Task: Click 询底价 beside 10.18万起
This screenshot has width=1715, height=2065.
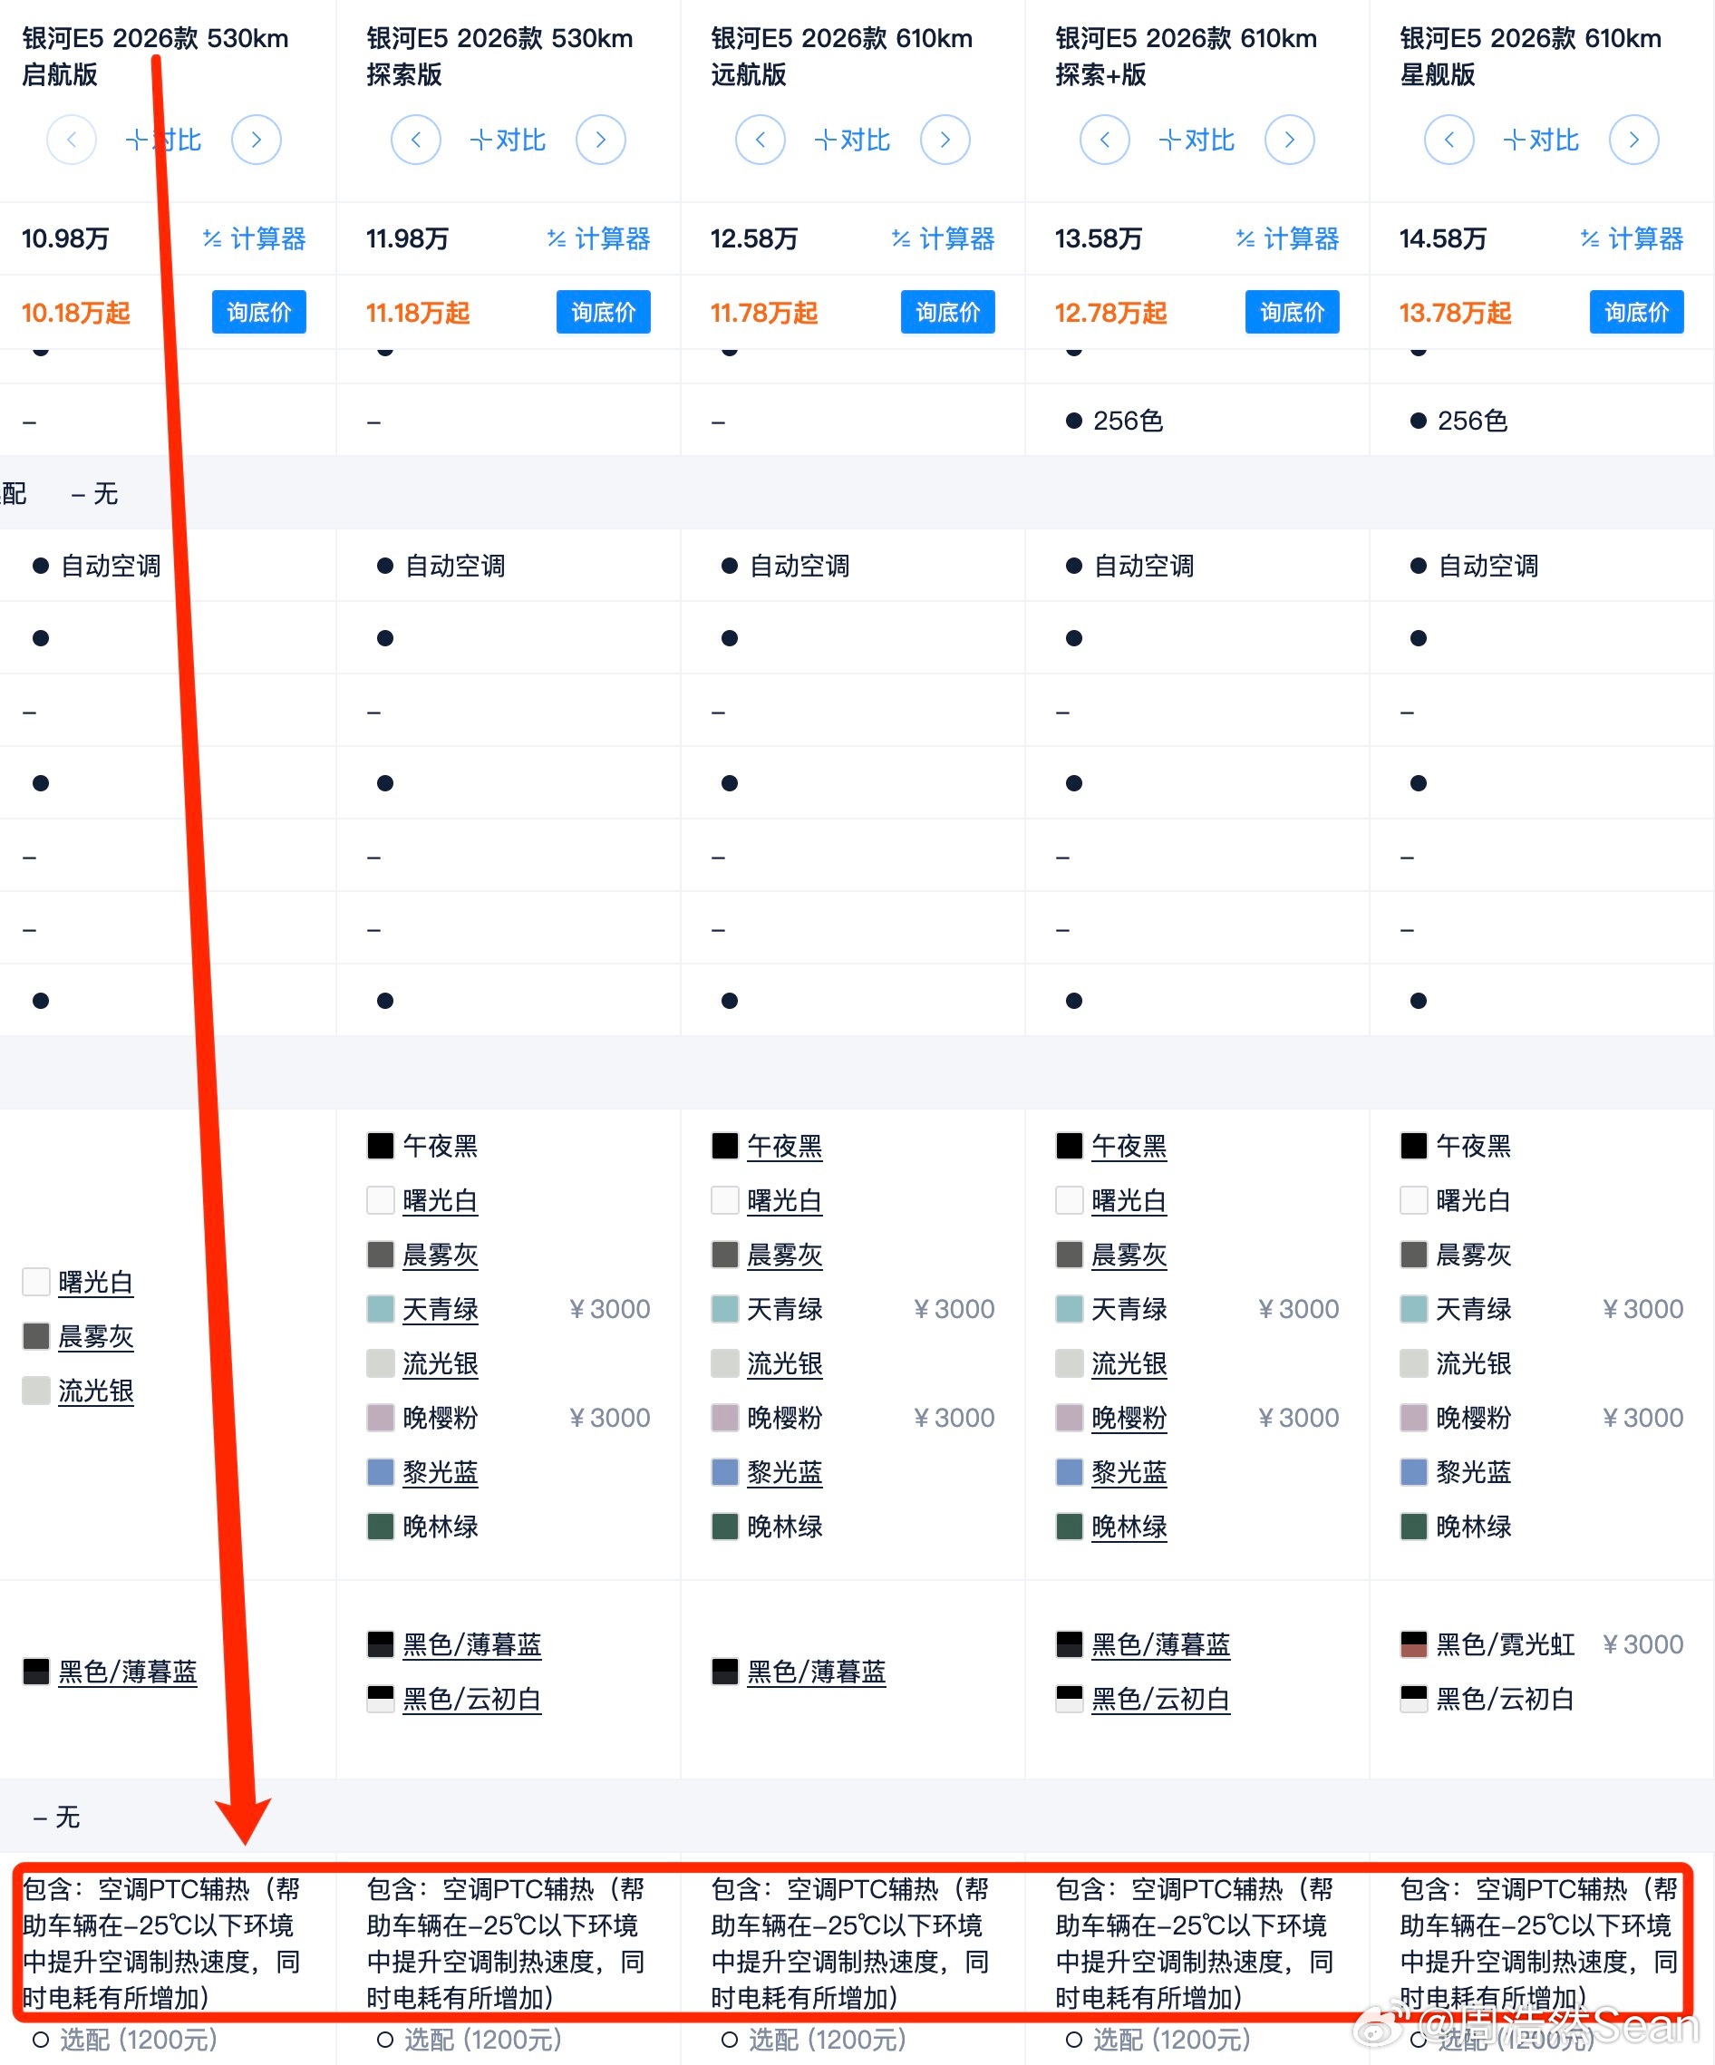Action: [258, 312]
